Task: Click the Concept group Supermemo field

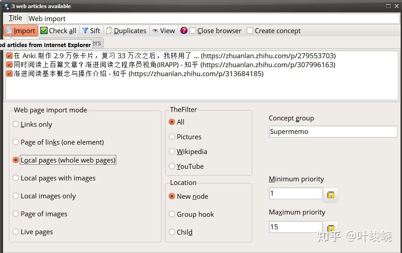Action: (333, 132)
